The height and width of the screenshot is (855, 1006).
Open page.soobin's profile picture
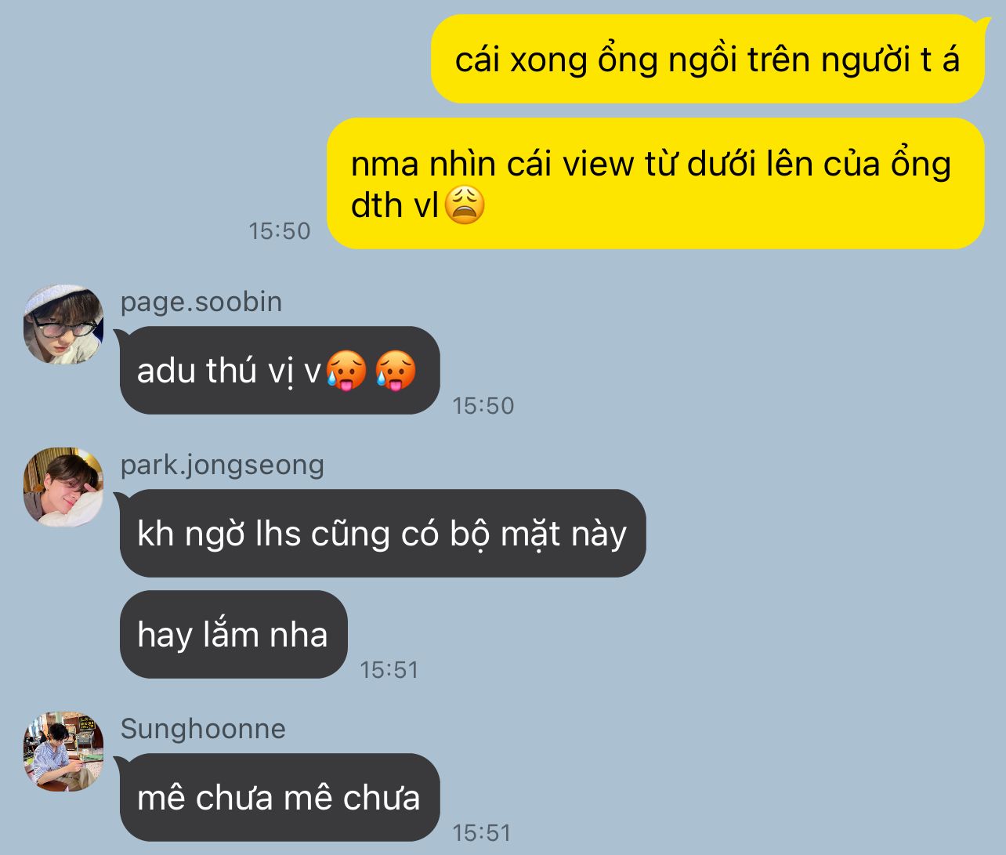coord(63,324)
